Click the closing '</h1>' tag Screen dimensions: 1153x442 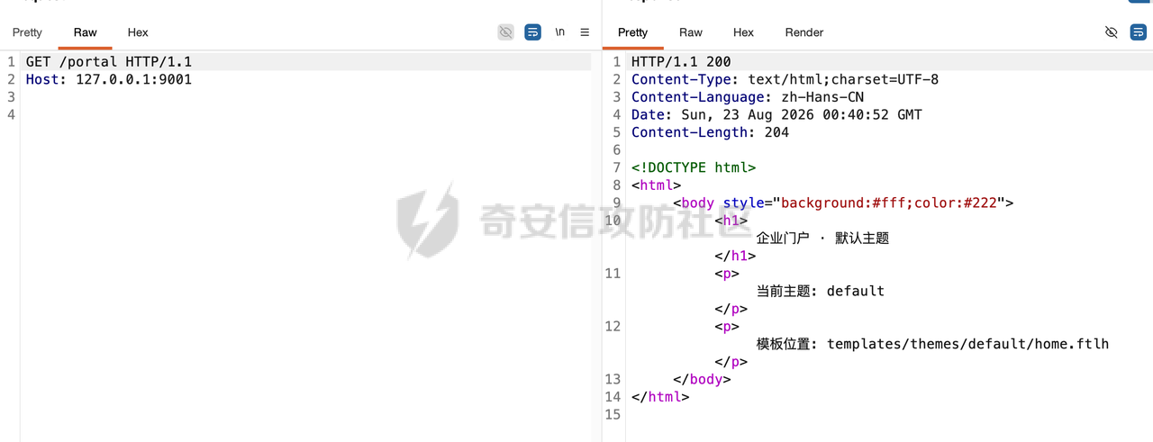(x=735, y=256)
